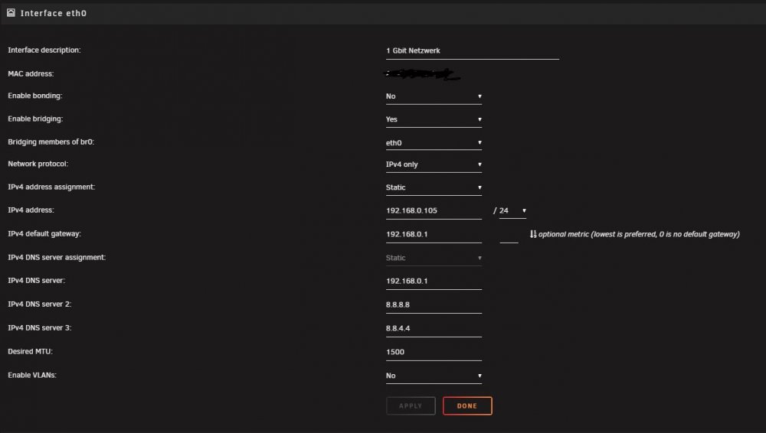This screenshot has width=766, height=433.
Task: Click the 'IPv4 DNS server 2:' label
Action: pyautogui.click(x=40, y=304)
